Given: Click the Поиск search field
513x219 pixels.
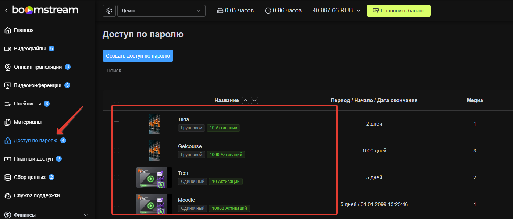Looking at the screenshot, I should click(x=307, y=71).
